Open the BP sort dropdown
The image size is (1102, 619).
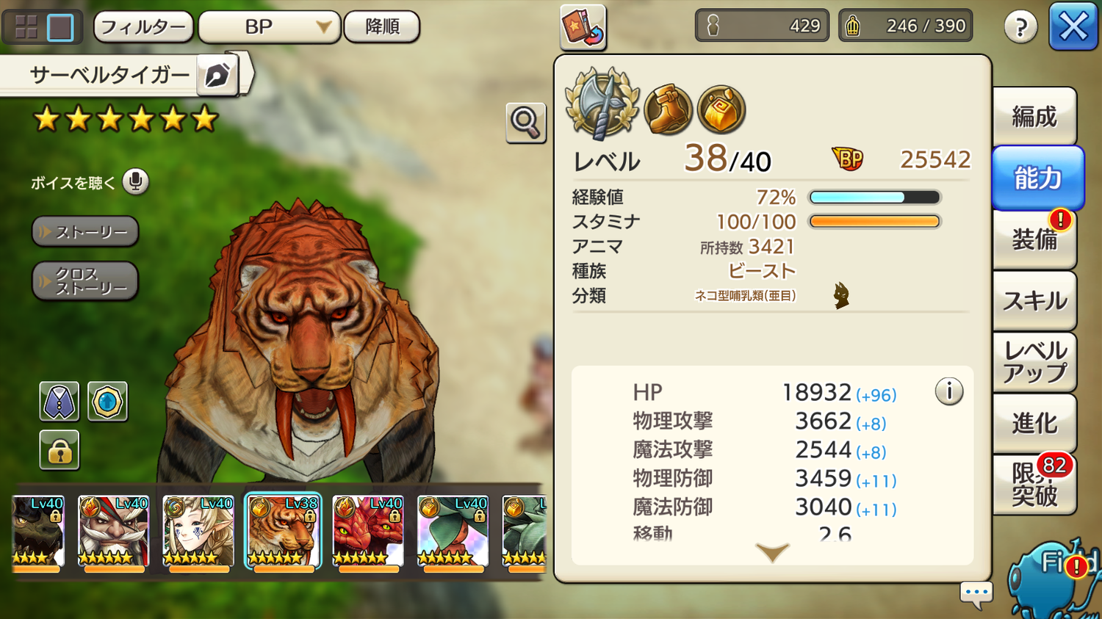tap(270, 27)
